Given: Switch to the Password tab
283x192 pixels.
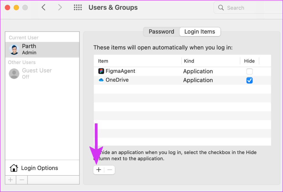Looking at the screenshot, I should [x=161, y=32].
